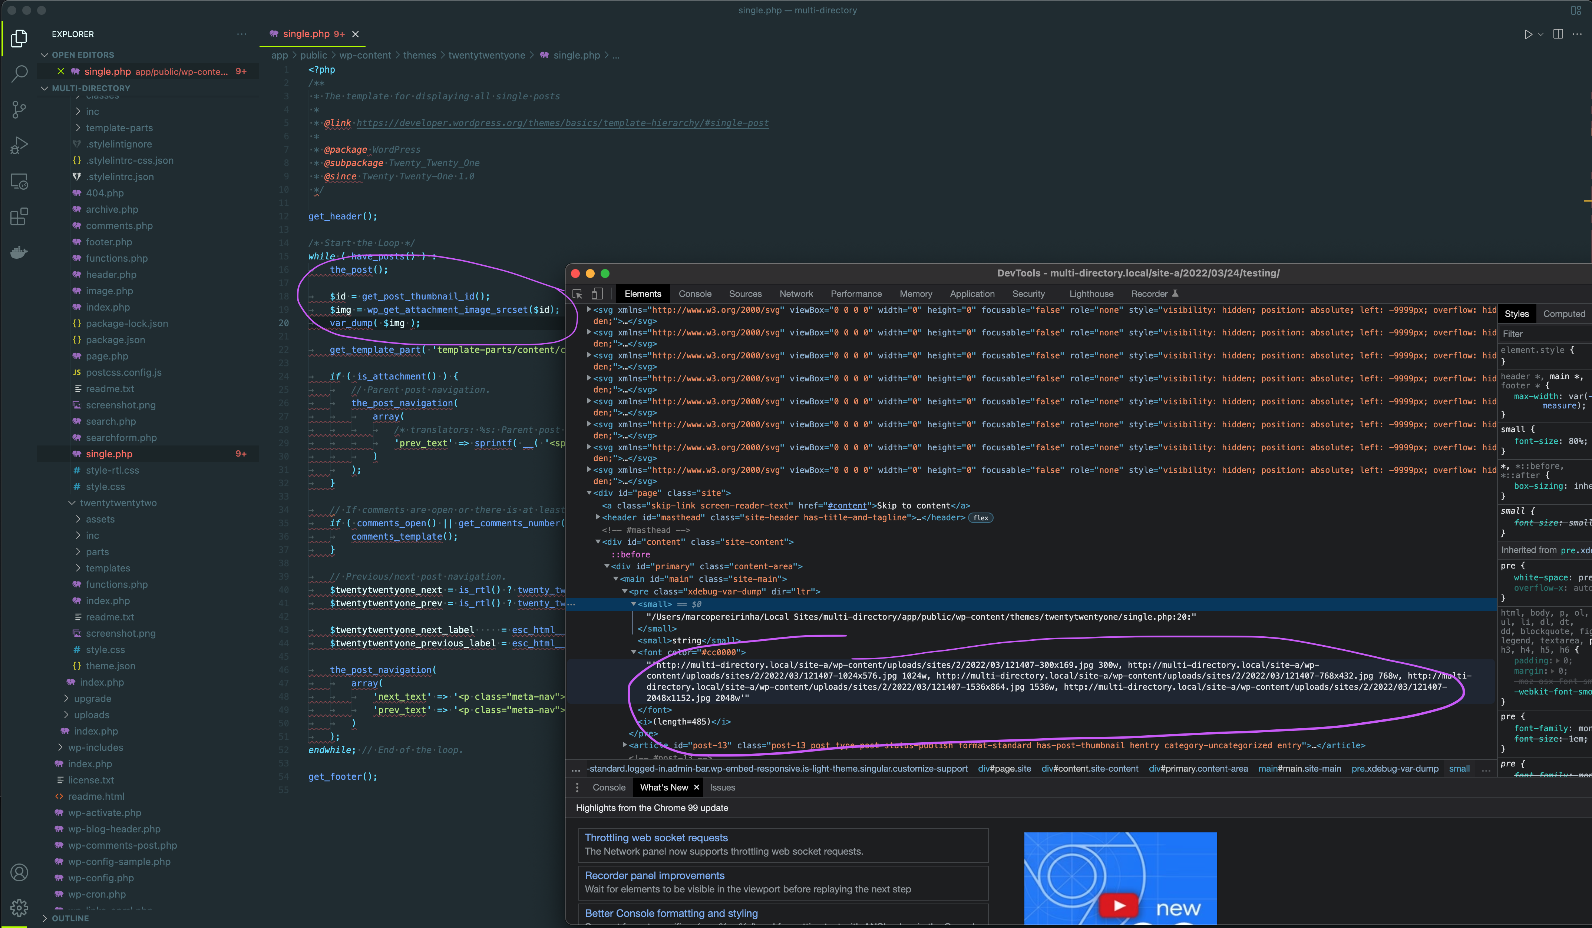Open the Accounts icon in the activity bar
Image resolution: width=1592 pixels, height=928 pixels.
pos(19,872)
